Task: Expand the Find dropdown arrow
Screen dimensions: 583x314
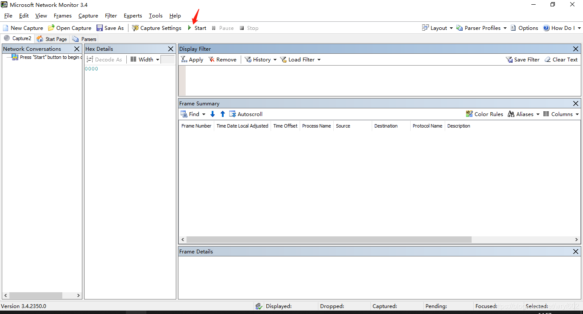Action: 204,114
